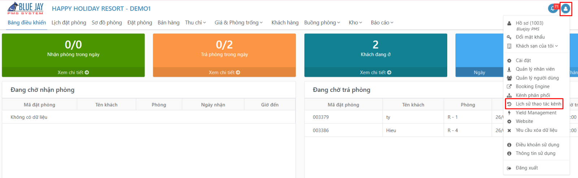The image size is (578, 178).
Task: Open Sơ đồ phòng page
Action: tap(107, 22)
